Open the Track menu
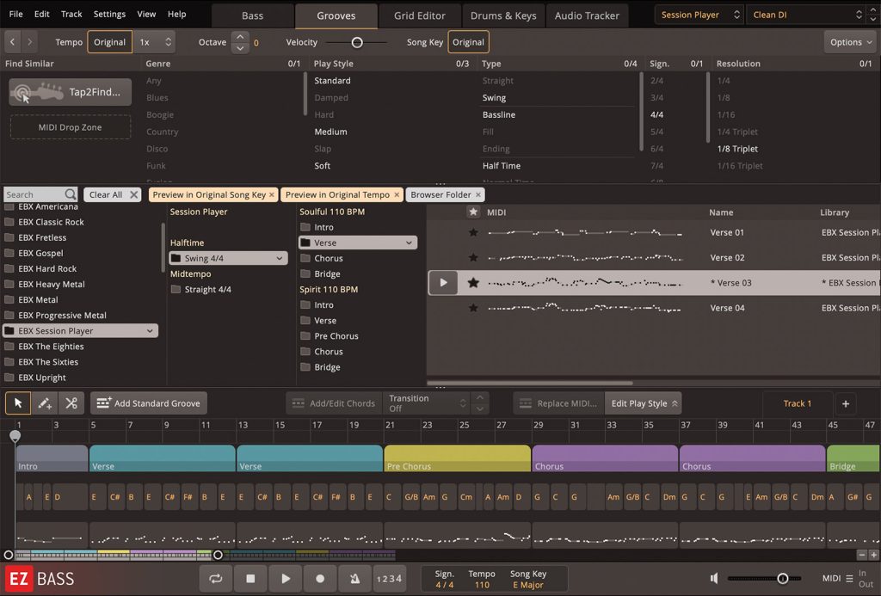Viewport: 881px width, 596px height. [x=71, y=14]
